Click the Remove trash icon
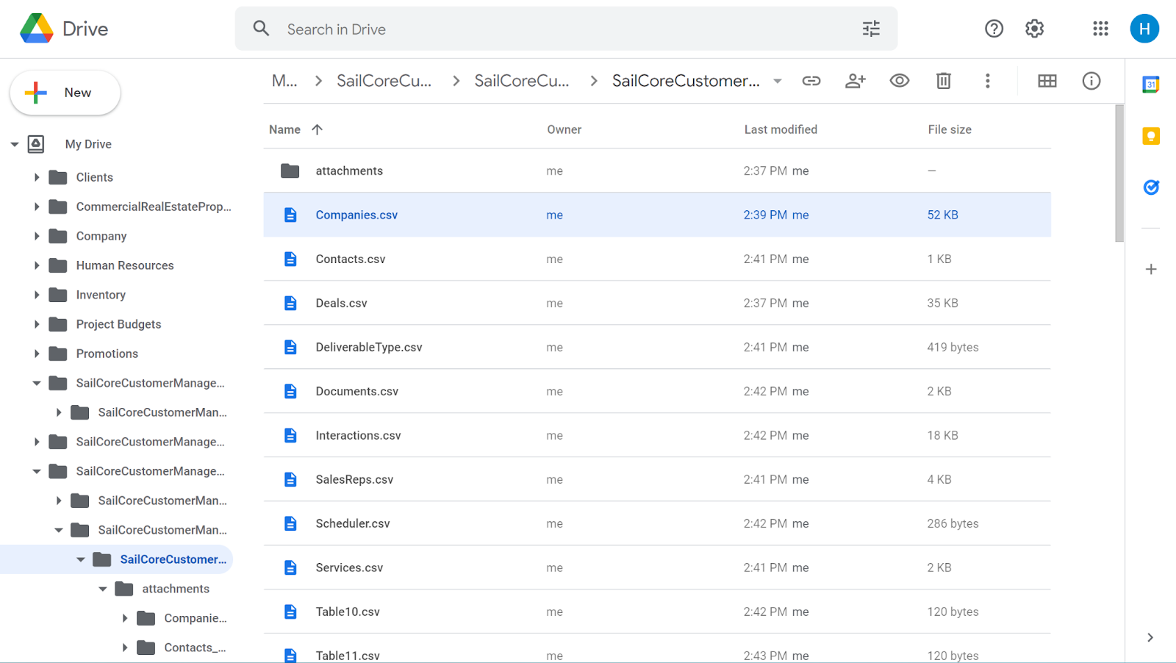The width and height of the screenshot is (1176, 663). click(x=943, y=81)
